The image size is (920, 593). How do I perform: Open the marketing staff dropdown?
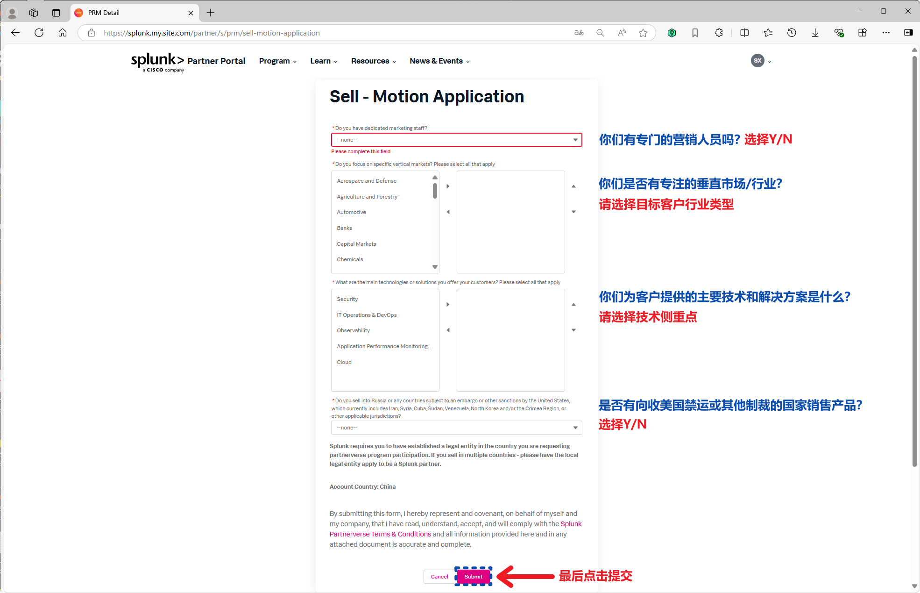pyautogui.click(x=456, y=140)
